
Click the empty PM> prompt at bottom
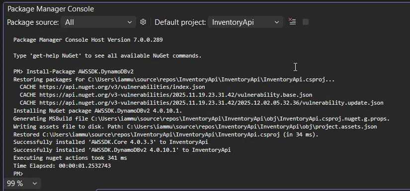coord(18,174)
